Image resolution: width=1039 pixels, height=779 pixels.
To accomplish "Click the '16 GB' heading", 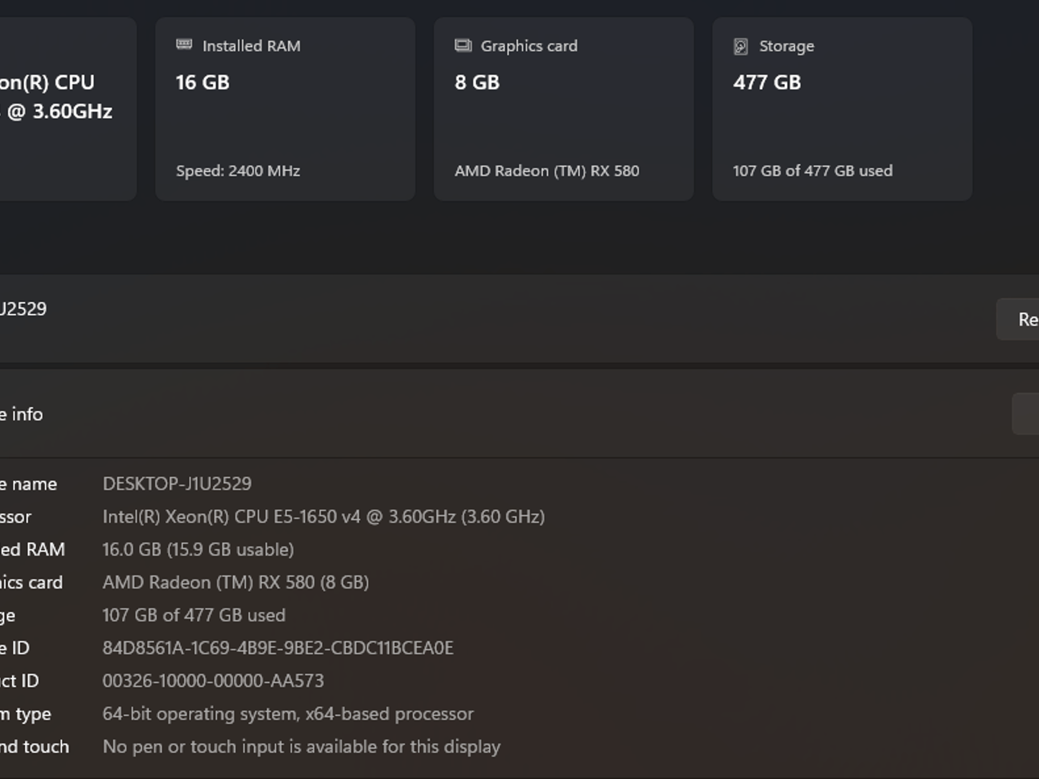I will [x=202, y=83].
